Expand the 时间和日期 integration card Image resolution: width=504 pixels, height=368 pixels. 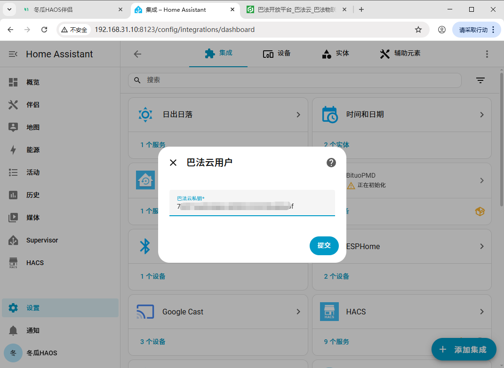[x=482, y=115]
